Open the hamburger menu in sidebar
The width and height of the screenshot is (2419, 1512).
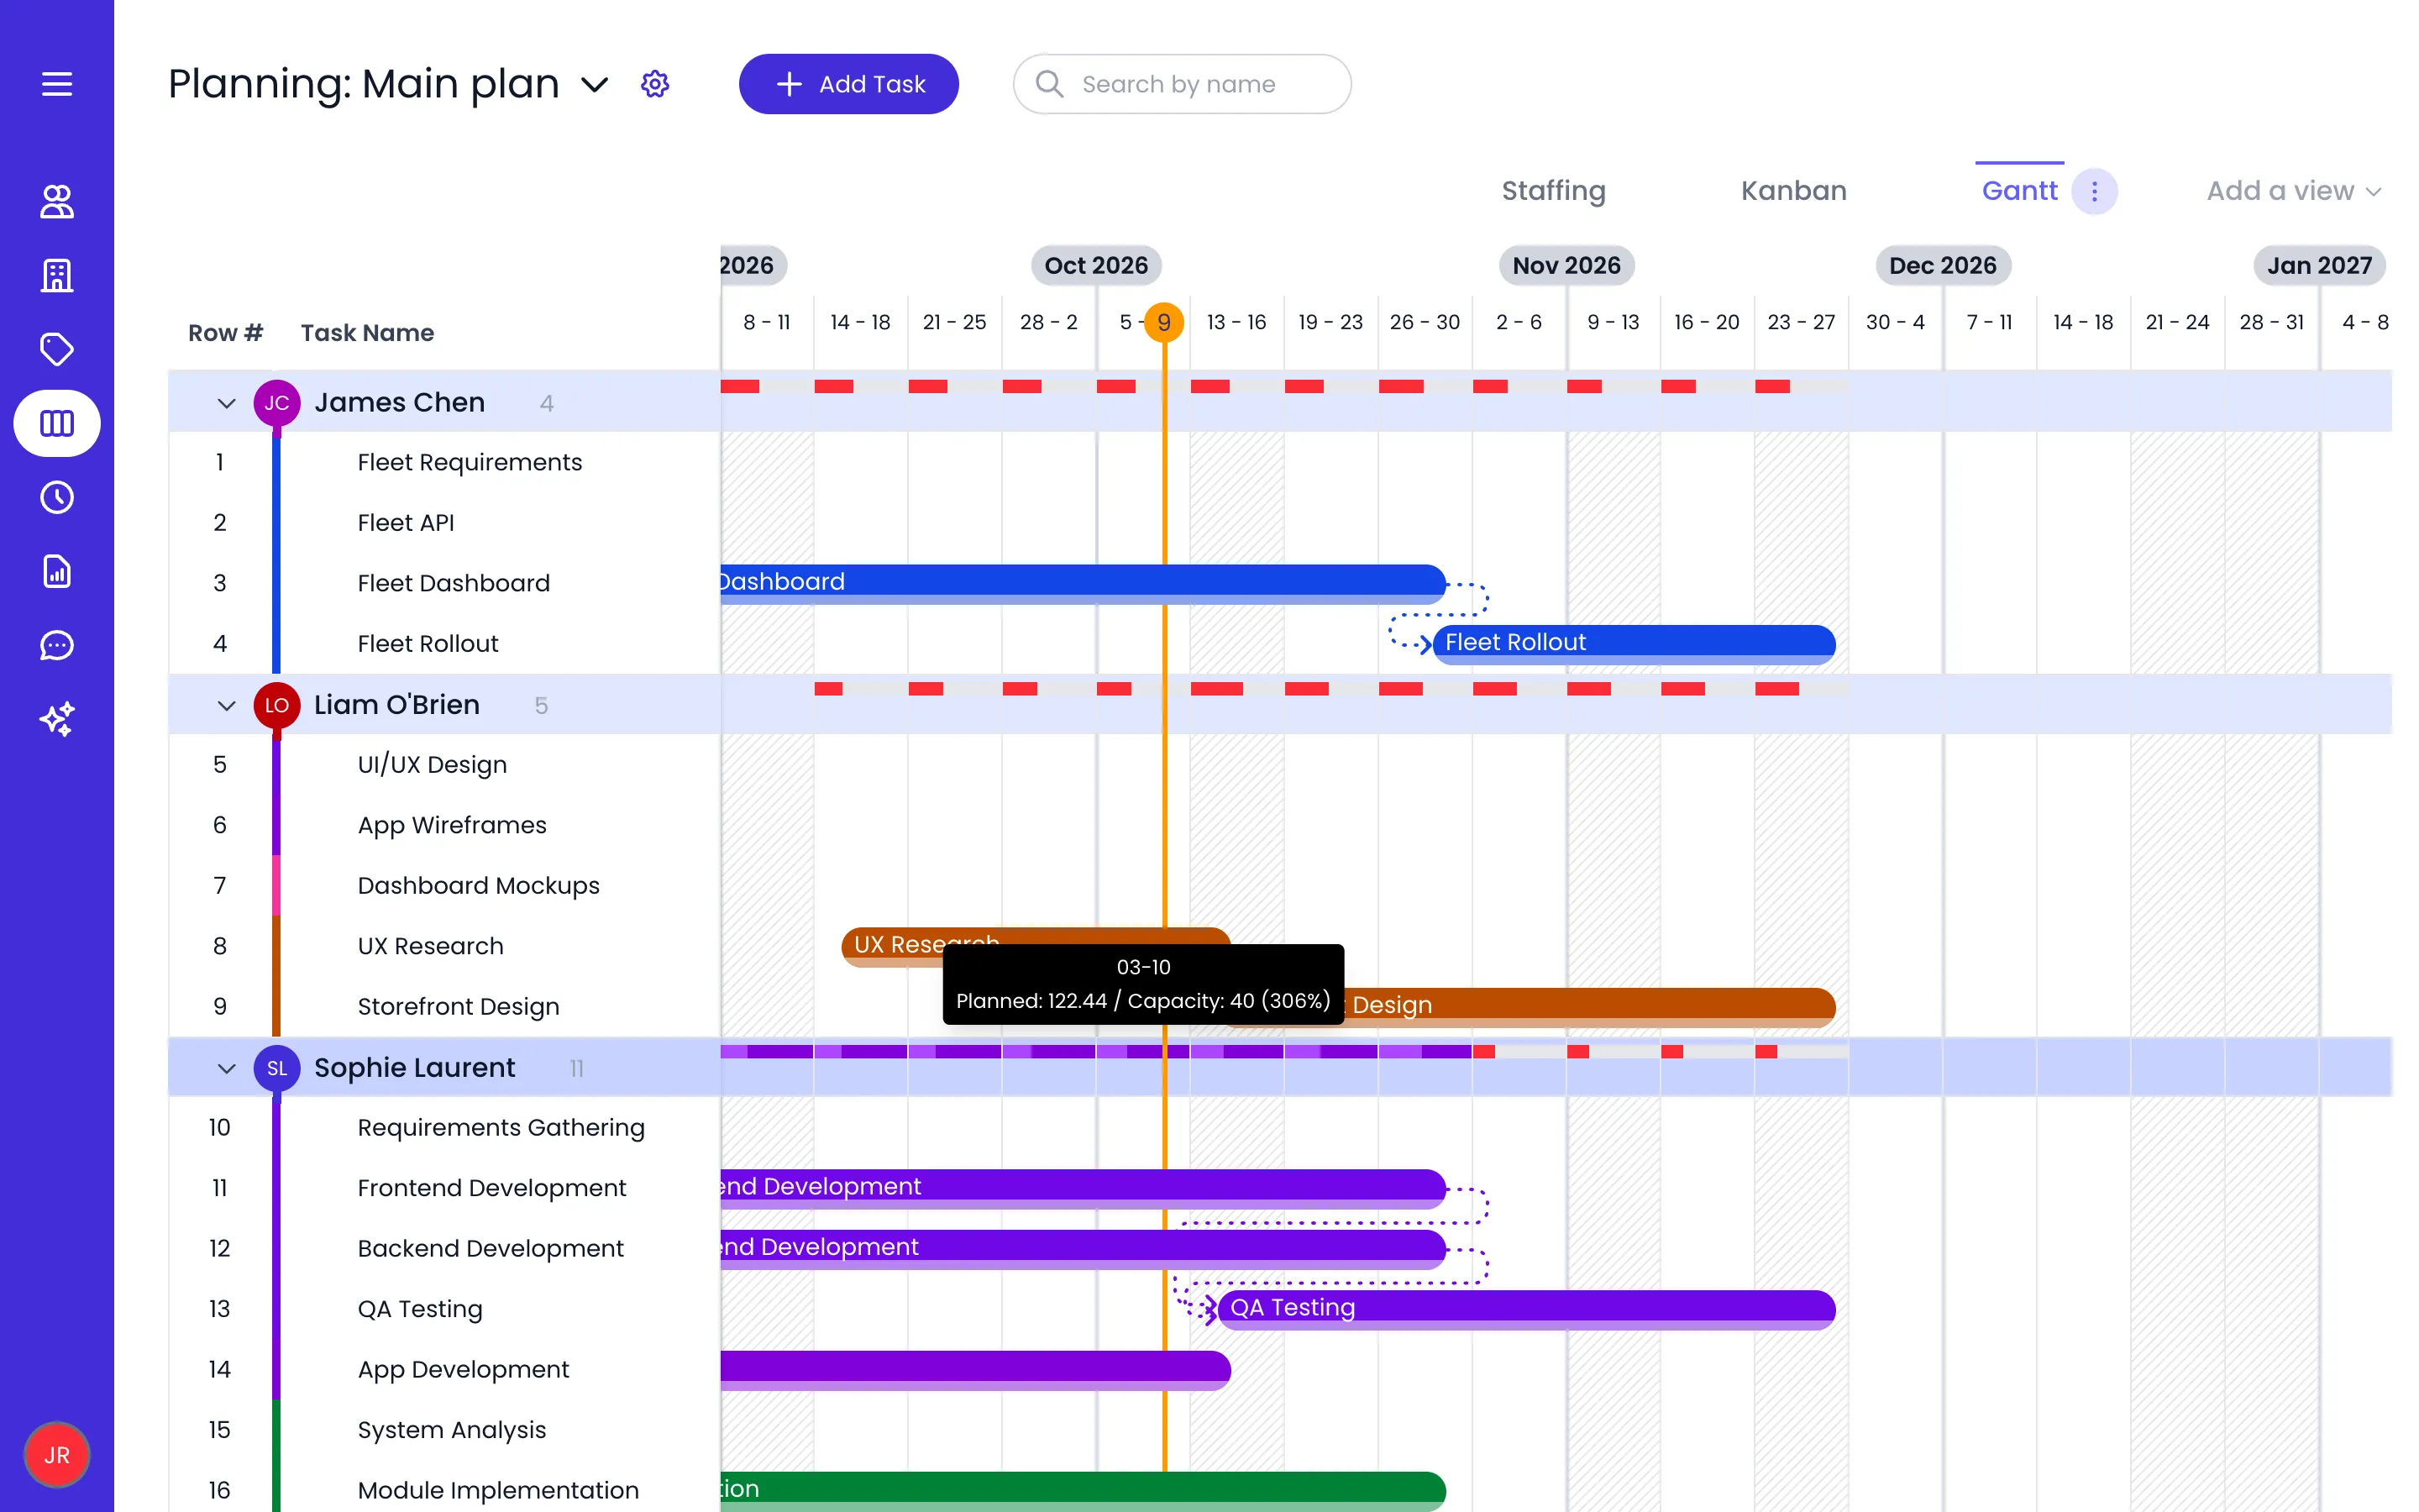coord(57,84)
